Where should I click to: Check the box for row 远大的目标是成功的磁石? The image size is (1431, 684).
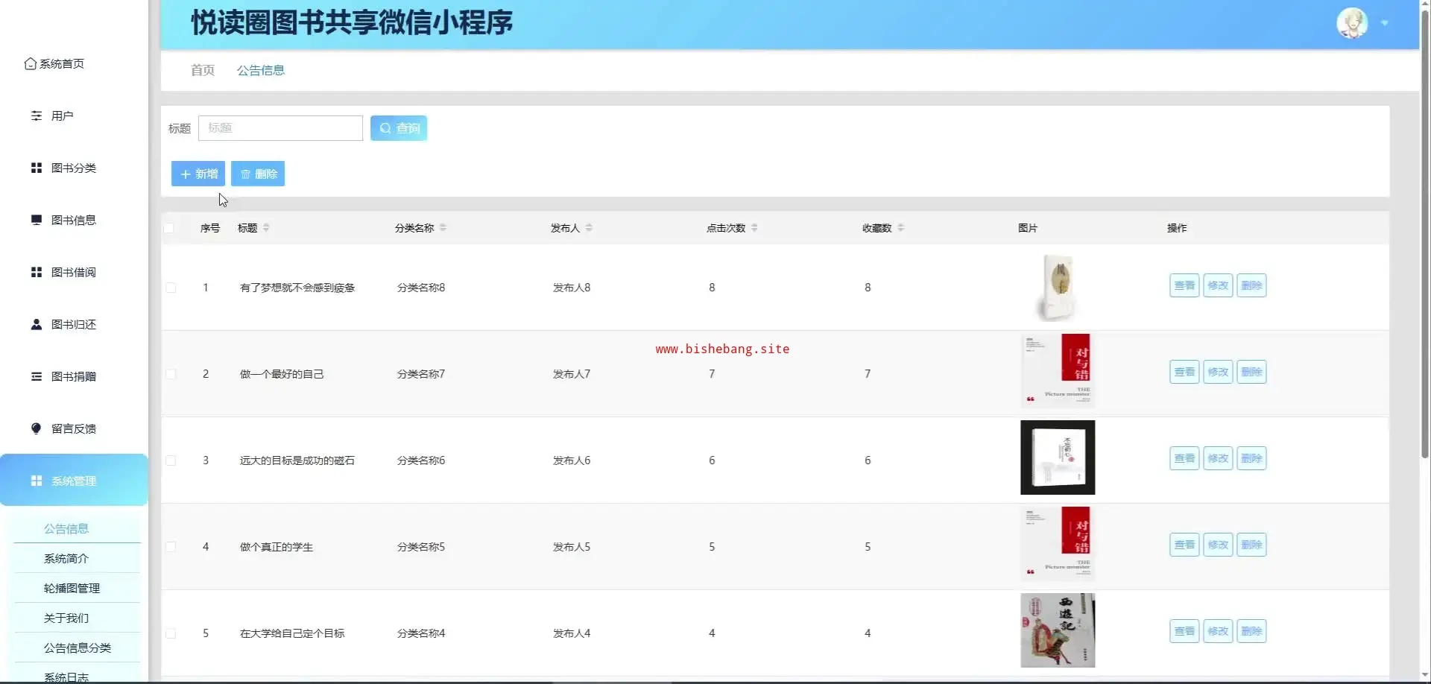[x=171, y=460]
